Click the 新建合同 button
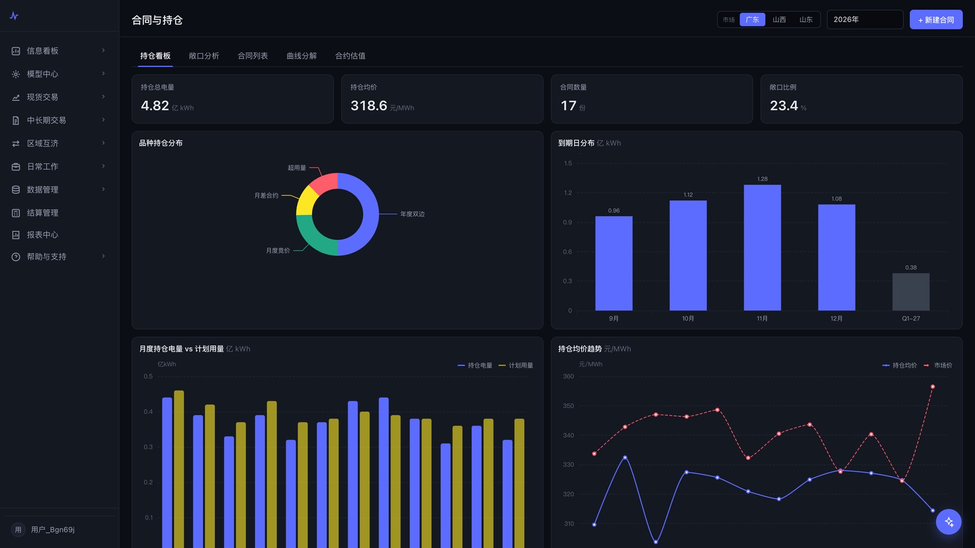Screen dimensions: 975x548 936,19
